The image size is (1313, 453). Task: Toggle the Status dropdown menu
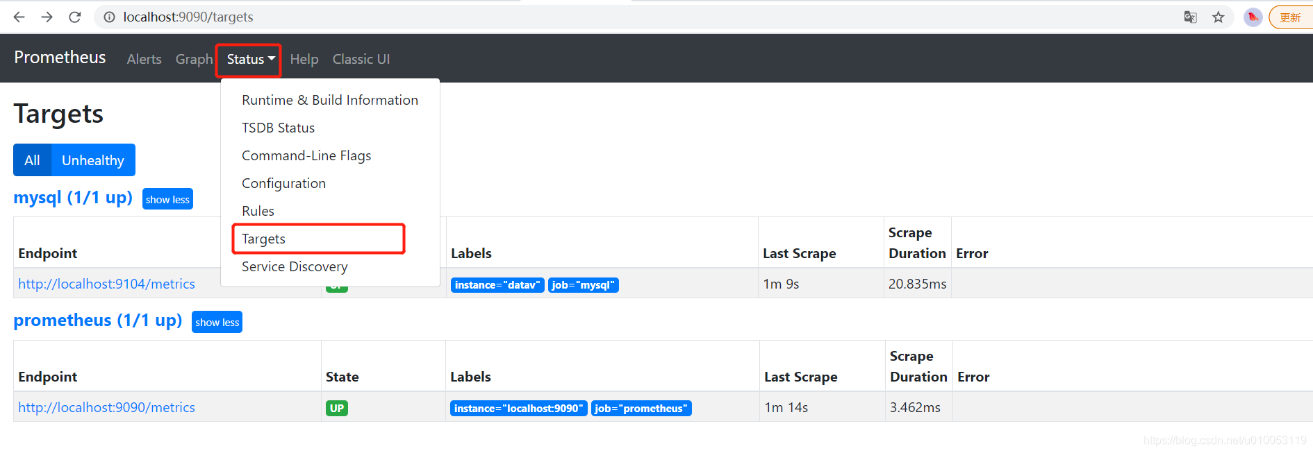(250, 59)
